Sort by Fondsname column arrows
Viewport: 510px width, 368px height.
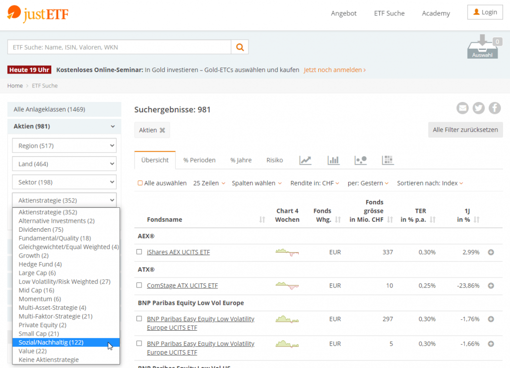click(x=262, y=220)
